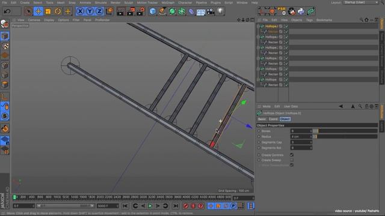The width and height of the screenshot is (385, 216).
Task: Switch to Basic attribute tab
Action: click(x=262, y=119)
